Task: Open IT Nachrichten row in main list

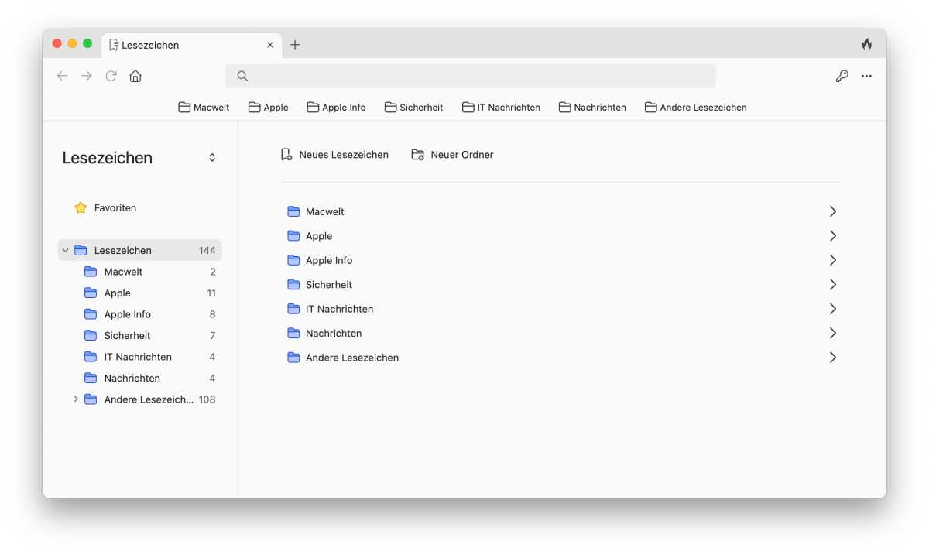Action: 562,309
